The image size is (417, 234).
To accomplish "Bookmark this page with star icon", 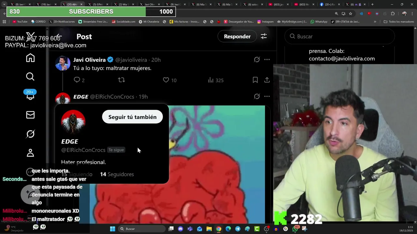I will (351, 14).
